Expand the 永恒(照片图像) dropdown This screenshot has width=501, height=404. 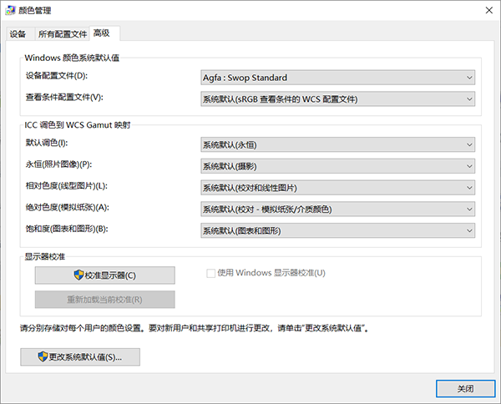point(338,165)
